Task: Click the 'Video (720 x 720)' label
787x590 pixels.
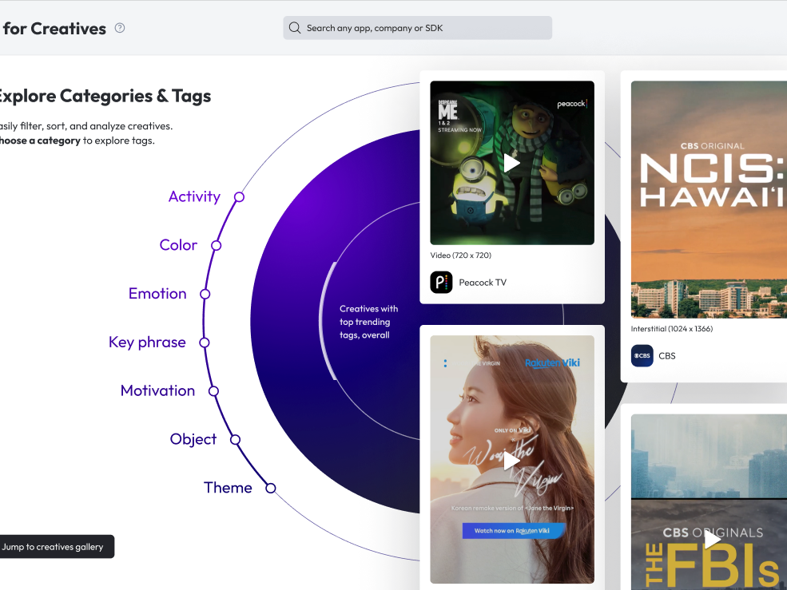Action: click(x=461, y=255)
